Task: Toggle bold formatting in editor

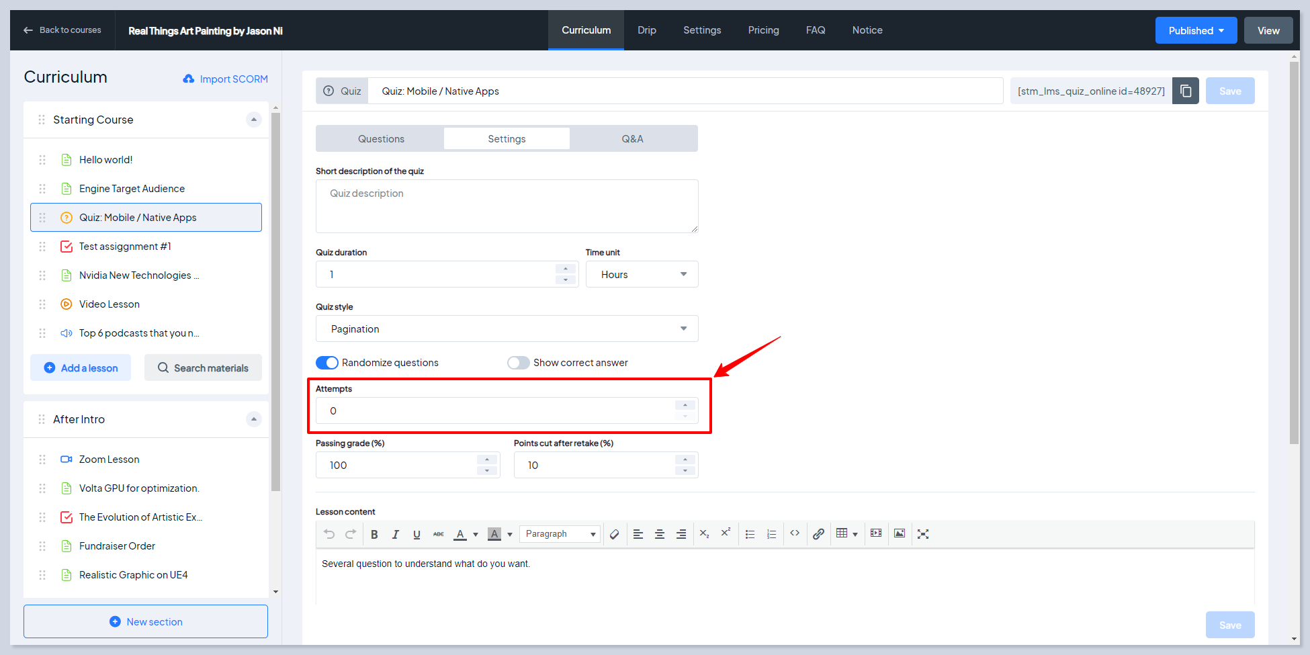Action: [374, 534]
